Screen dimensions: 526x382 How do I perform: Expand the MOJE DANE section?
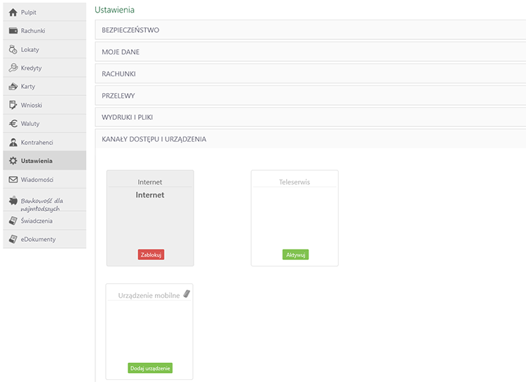click(x=121, y=52)
